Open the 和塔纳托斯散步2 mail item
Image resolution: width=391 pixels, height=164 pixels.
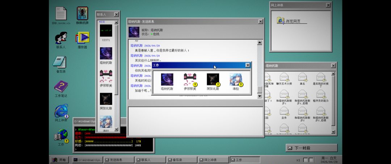coord(302,114)
